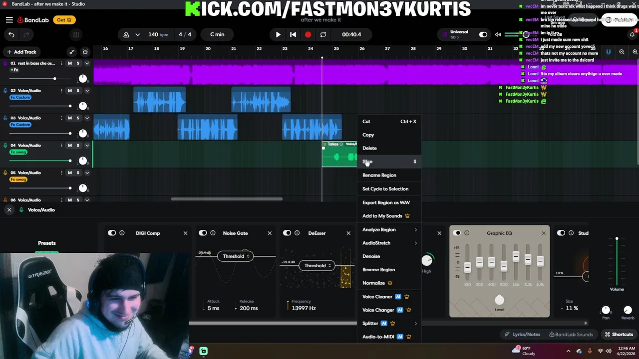
Task: Open the DeEsser Threshold selector
Action: coord(317,266)
